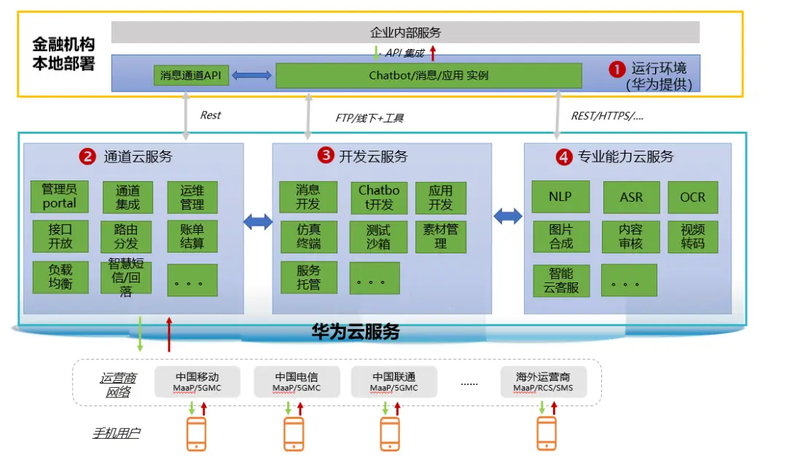The image size is (787, 460).
Task: Select the Chatbot开发 box
Action: [x=379, y=197]
